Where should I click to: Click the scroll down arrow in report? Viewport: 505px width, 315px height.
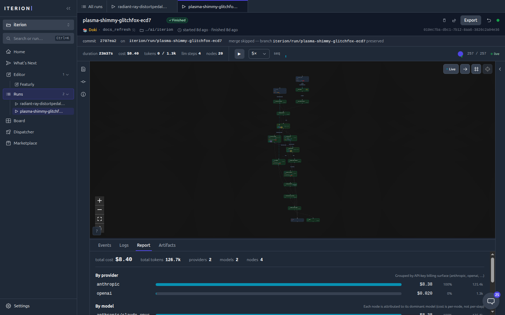(x=492, y=311)
